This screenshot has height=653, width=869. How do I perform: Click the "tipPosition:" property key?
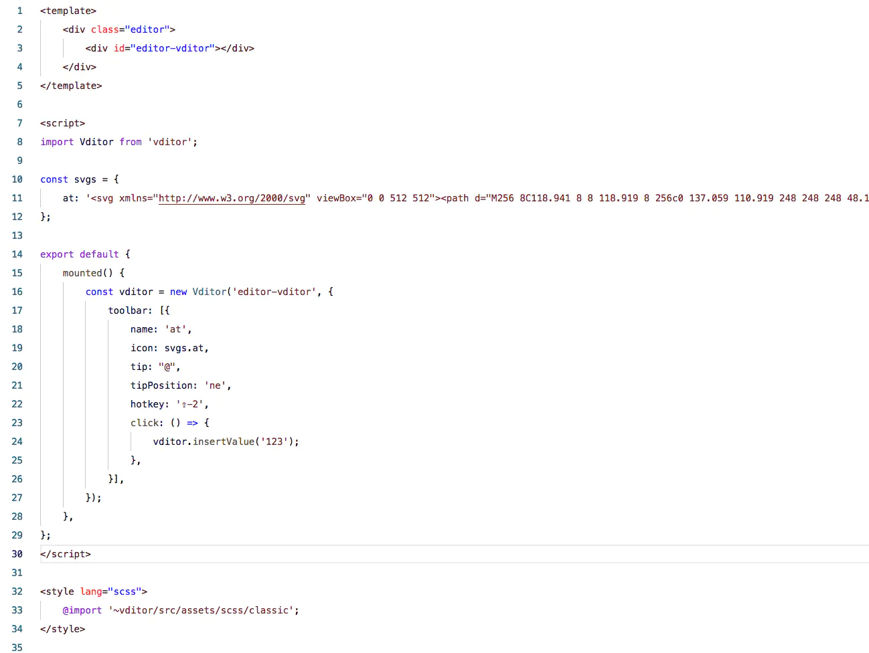coord(165,385)
